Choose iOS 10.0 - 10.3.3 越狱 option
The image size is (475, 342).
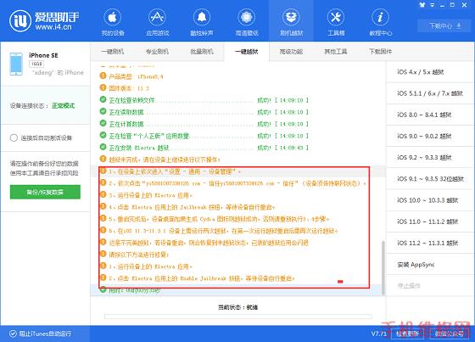coord(431,200)
